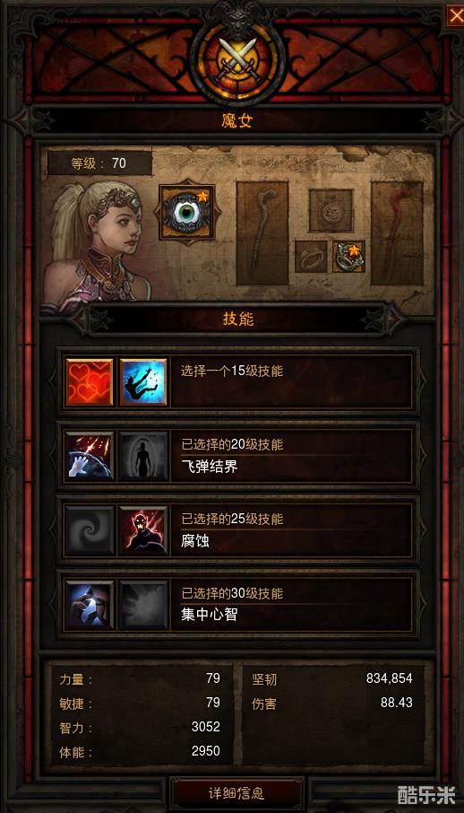Click the 选择一个15级技能 skill row

tap(238, 382)
